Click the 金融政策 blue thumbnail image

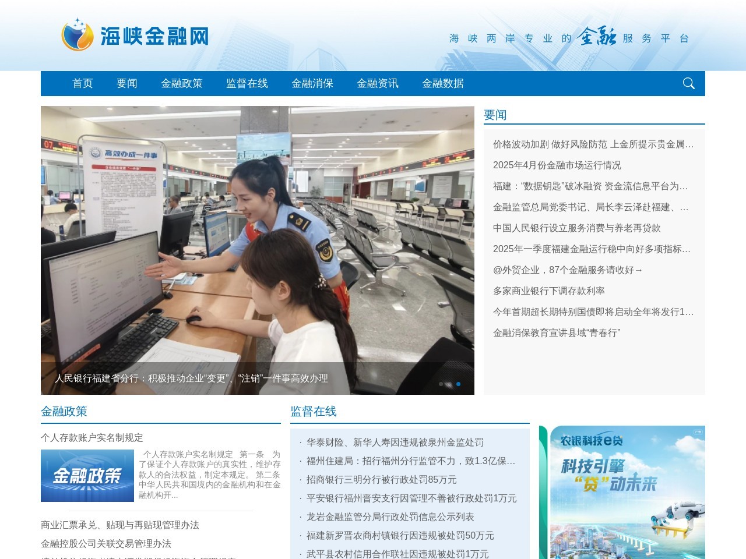(87, 476)
